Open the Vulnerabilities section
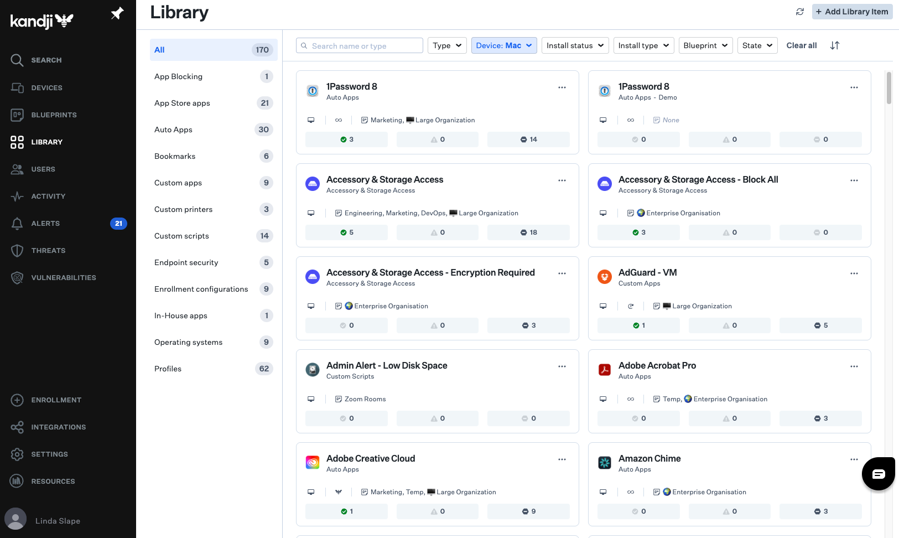This screenshot has width=899, height=538. point(53,277)
